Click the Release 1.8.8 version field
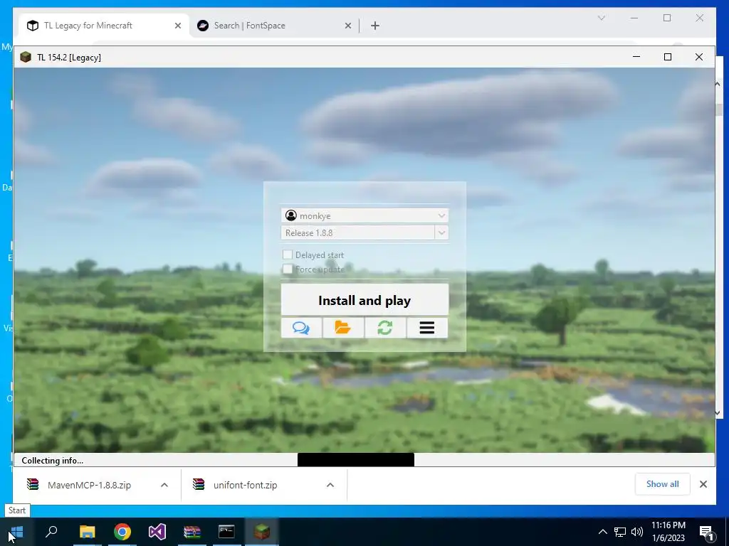Screen dimensions: 729x546 [x=358, y=232]
